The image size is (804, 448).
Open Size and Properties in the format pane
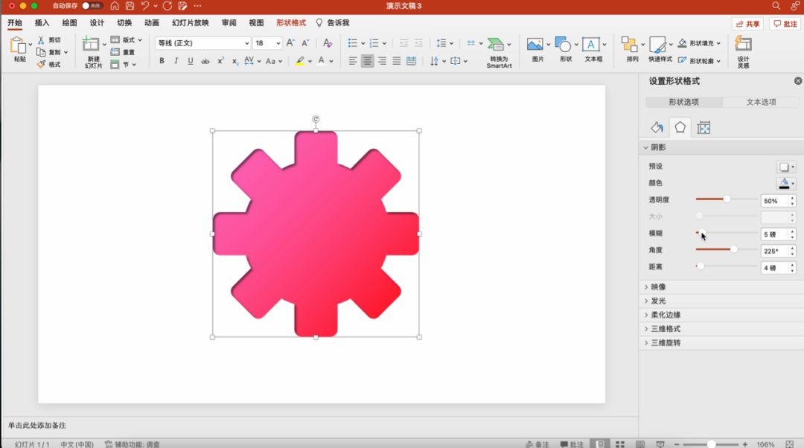pyautogui.click(x=703, y=128)
